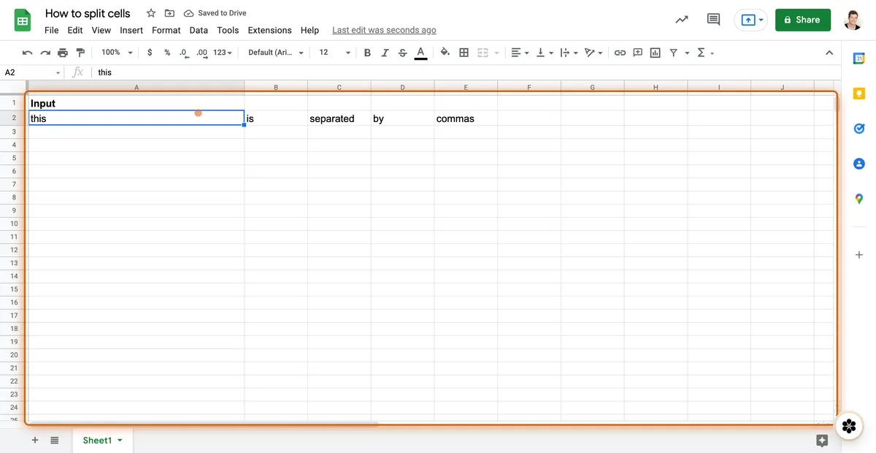Insert a chart
Image resolution: width=876 pixels, height=453 pixels.
pos(655,52)
